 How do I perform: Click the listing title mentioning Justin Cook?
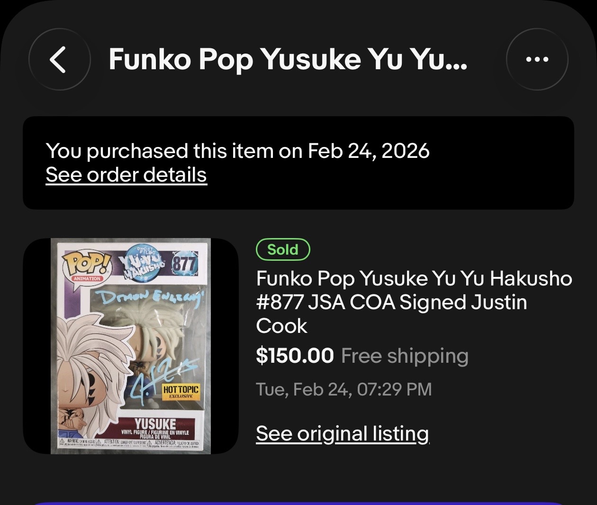(x=414, y=302)
